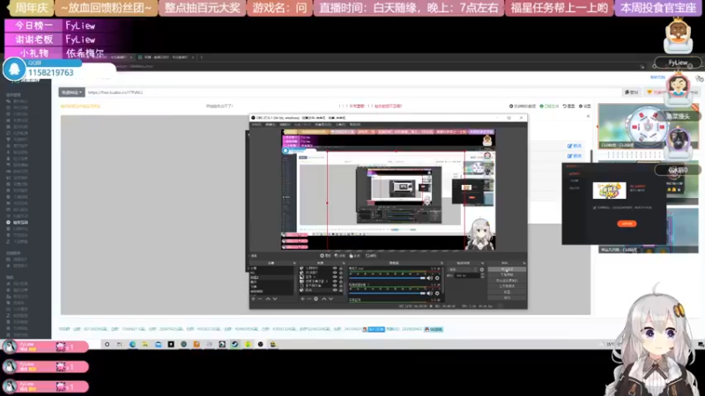Click Refresh in OBS source toolbar

point(371,255)
